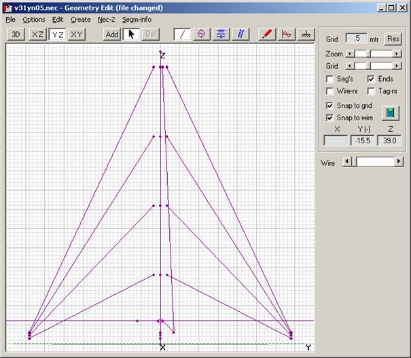Select the YZ plane view
The height and width of the screenshot is (358, 411).
[57, 35]
